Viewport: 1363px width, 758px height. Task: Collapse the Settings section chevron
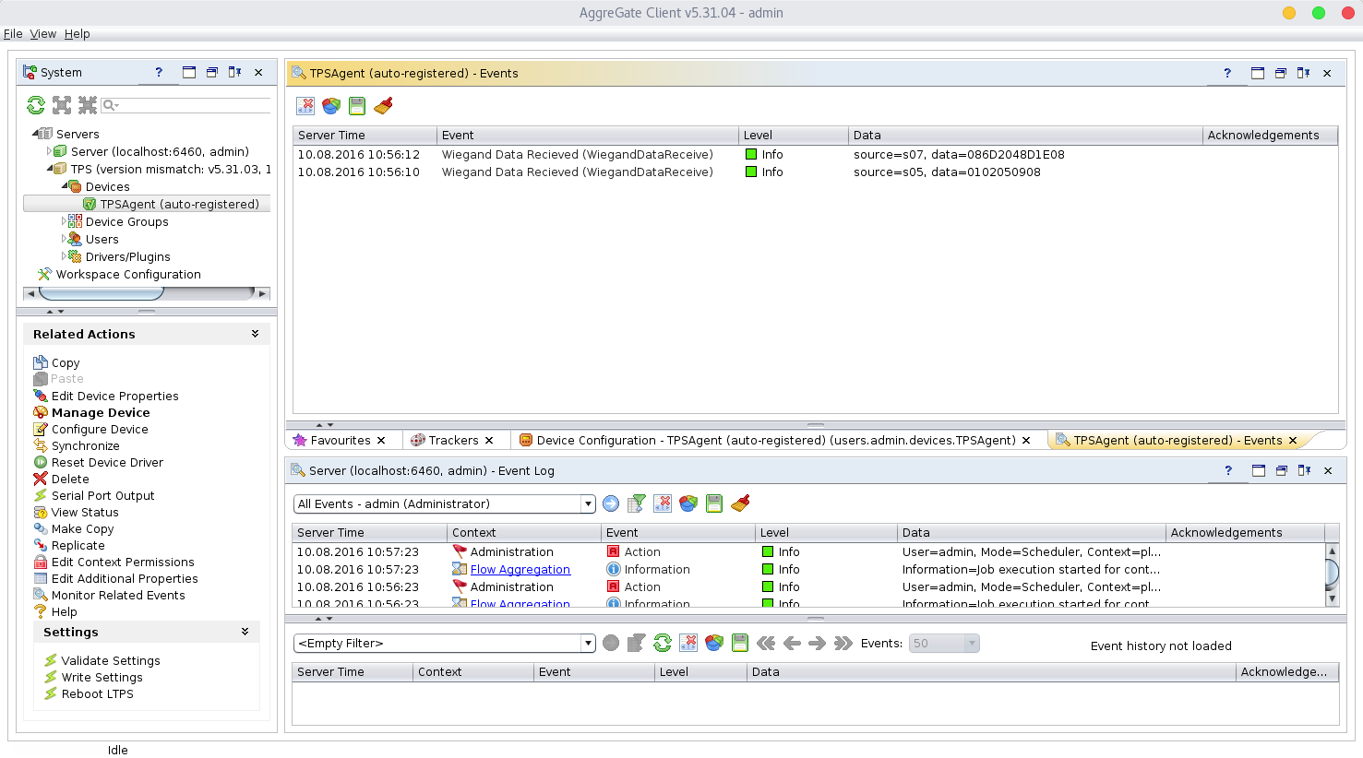click(245, 632)
